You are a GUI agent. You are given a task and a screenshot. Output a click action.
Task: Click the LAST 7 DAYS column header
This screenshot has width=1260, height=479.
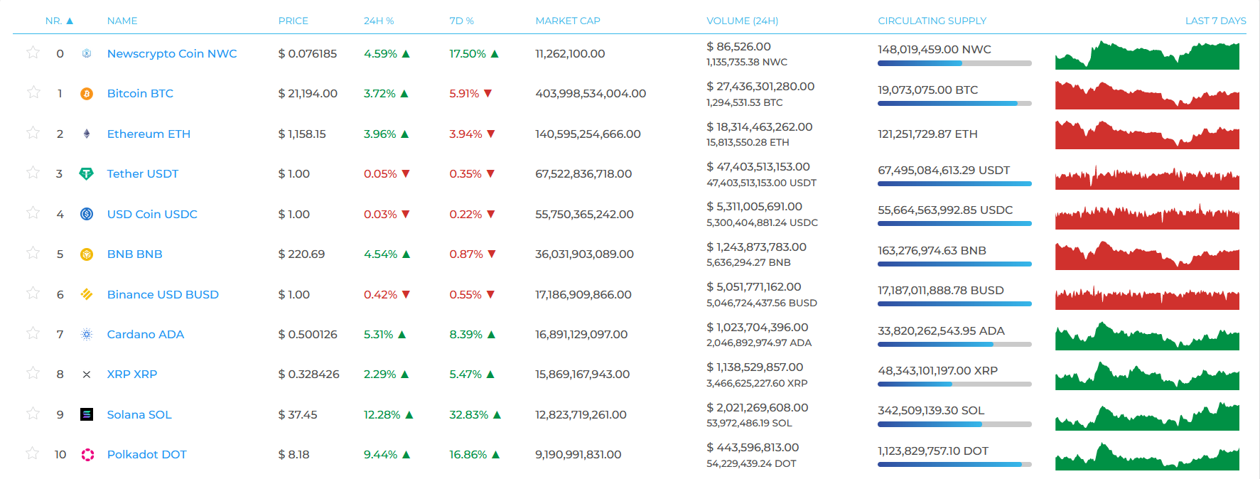1216,21
